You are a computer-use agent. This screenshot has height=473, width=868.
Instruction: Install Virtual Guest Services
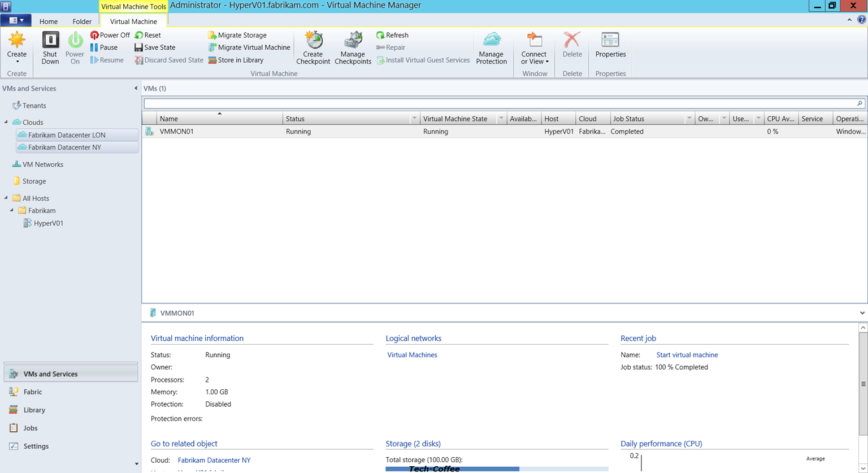tap(423, 60)
